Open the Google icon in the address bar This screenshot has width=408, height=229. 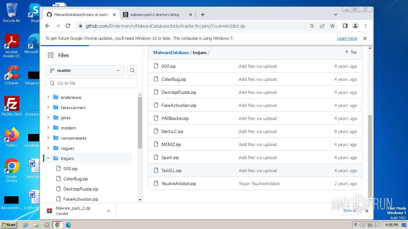point(312,26)
